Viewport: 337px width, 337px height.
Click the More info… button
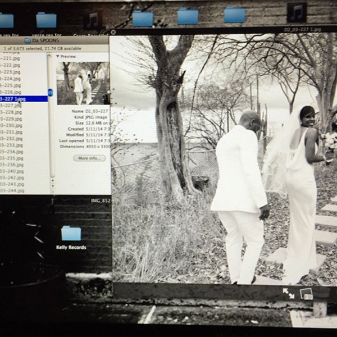[x=89, y=158]
